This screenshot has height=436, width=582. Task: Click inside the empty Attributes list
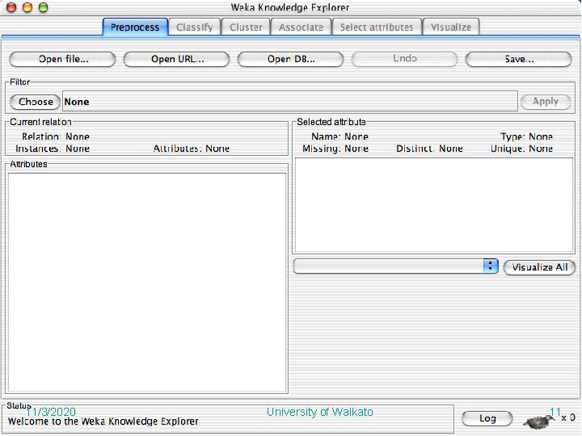coord(147,283)
